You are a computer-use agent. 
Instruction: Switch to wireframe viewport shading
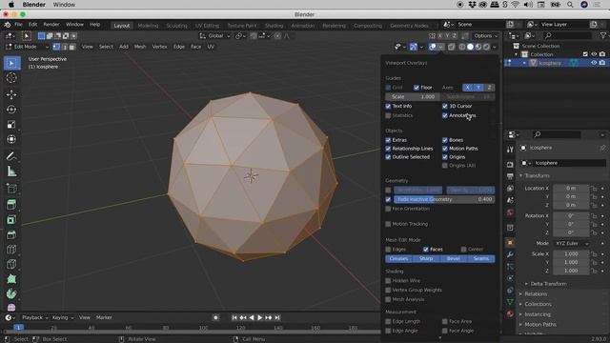(x=462, y=47)
